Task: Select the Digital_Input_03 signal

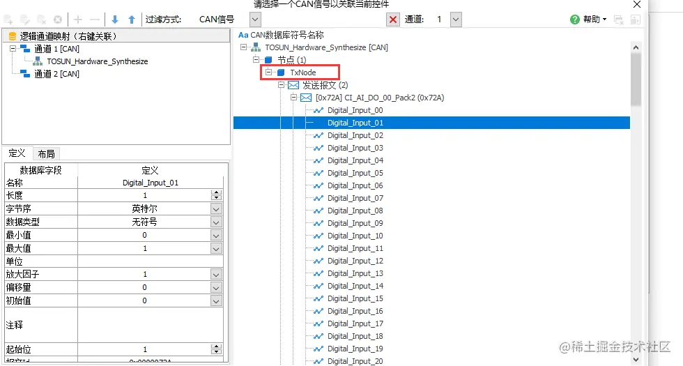Action: pyautogui.click(x=355, y=148)
